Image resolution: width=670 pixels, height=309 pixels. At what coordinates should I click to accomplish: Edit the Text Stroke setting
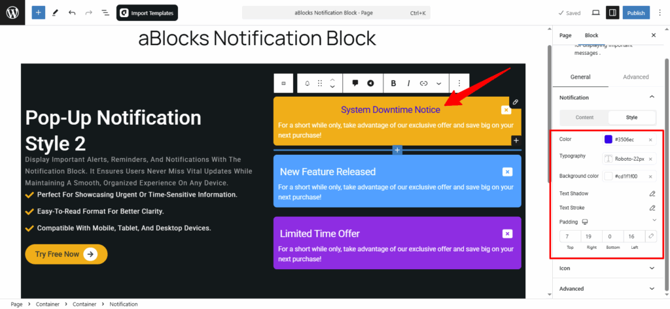point(652,208)
